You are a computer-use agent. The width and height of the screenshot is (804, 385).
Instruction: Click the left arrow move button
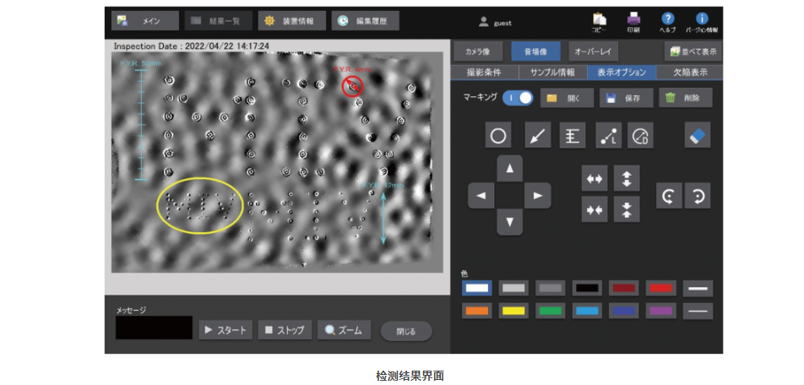(481, 195)
